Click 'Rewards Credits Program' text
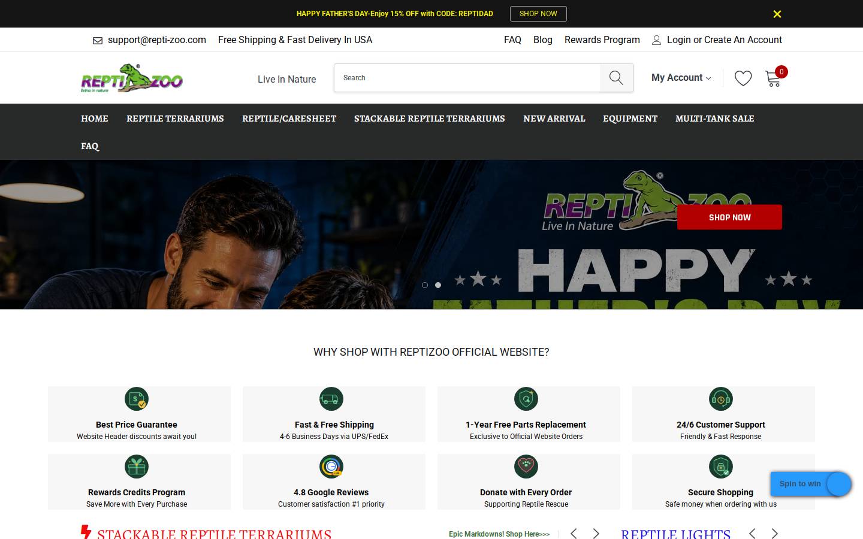 (x=137, y=492)
